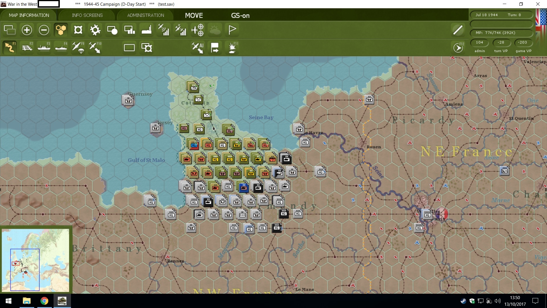Open the Steam tray icon
This screenshot has height=308, width=547.
click(x=464, y=301)
